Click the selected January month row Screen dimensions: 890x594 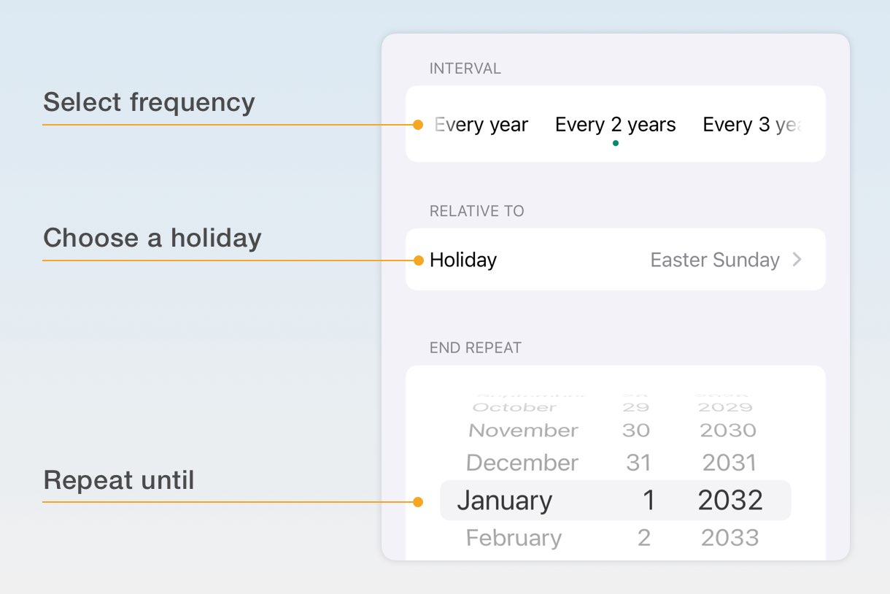pyautogui.click(x=504, y=501)
